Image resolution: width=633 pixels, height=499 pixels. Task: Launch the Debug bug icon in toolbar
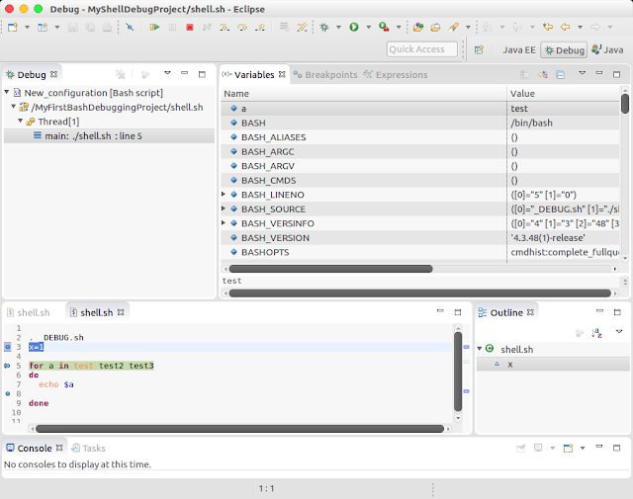click(324, 27)
